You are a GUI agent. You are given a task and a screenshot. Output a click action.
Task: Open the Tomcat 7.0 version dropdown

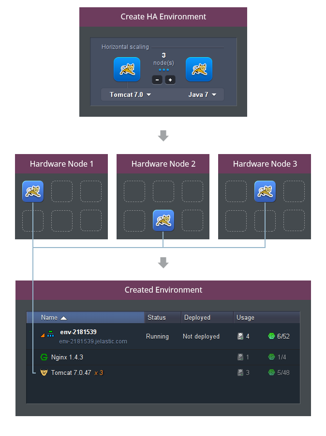[130, 95]
